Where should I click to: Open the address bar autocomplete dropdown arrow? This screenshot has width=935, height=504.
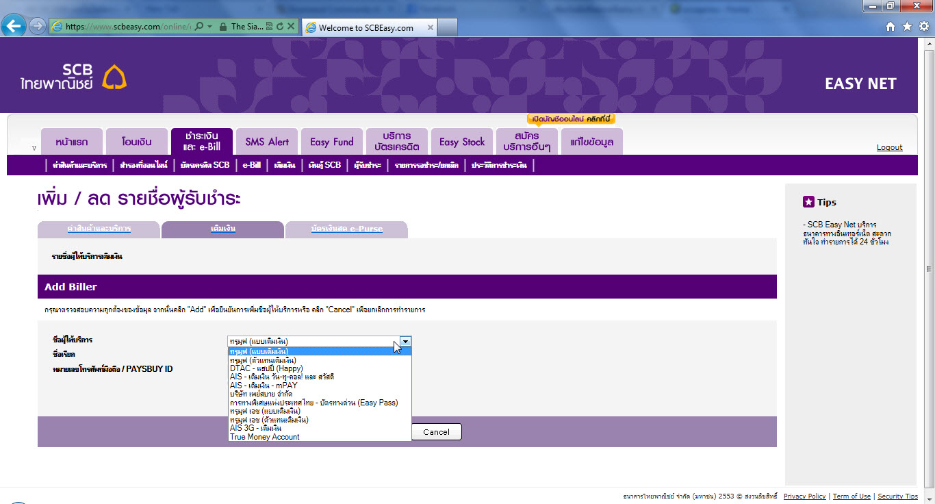(209, 27)
